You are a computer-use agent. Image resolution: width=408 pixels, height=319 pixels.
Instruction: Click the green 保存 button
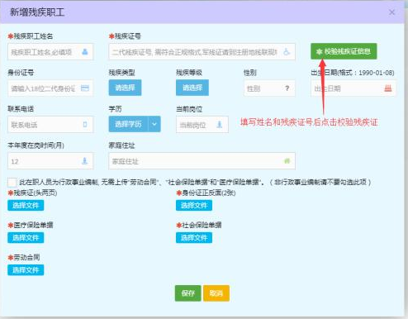(x=187, y=293)
